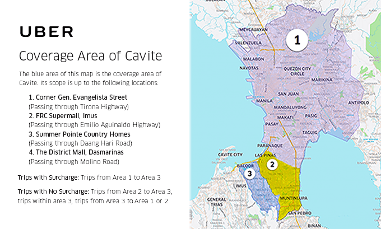Image resolution: width=381 pixels, height=229 pixels.
Task: Click the MALABON map label
Action: pyautogui.click(x=253, y=59)
